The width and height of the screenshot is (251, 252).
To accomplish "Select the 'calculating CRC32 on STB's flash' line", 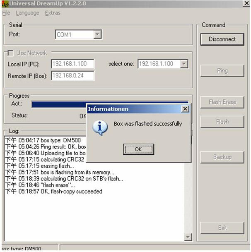I will (x=64, y=179).
